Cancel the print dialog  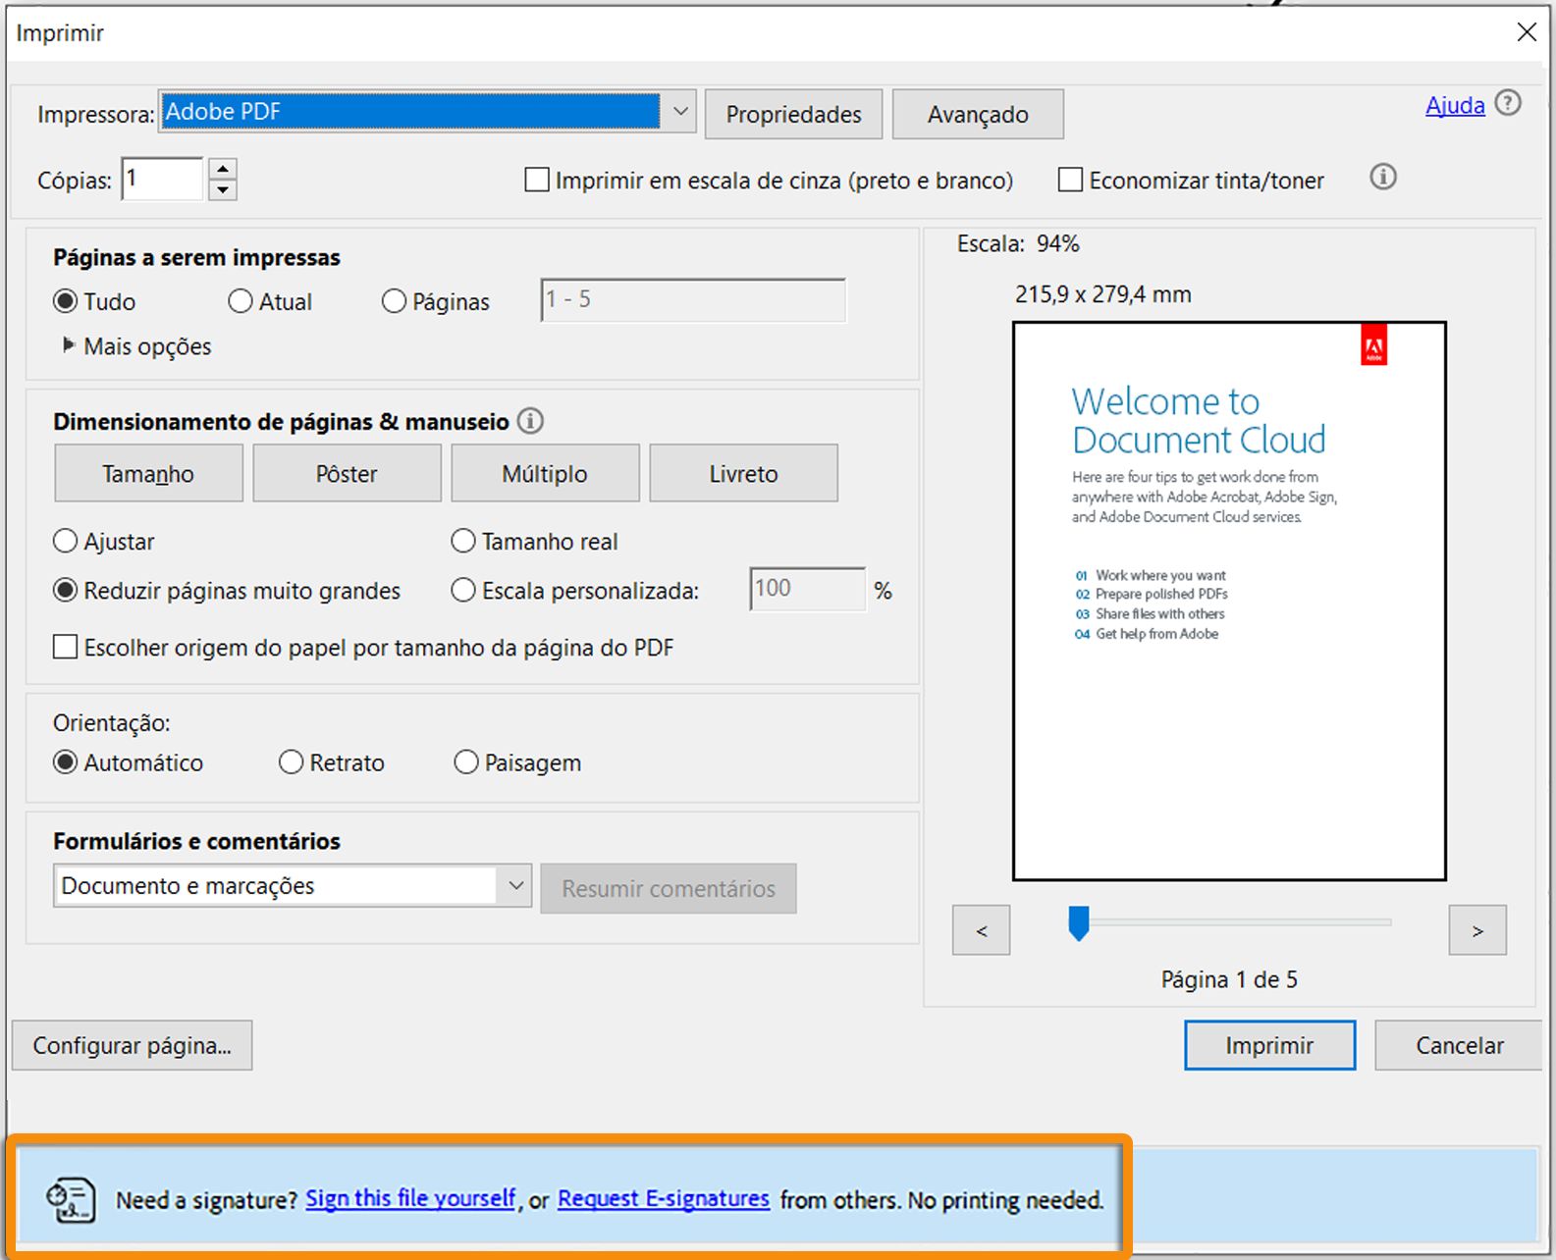pos(1459,1045)
